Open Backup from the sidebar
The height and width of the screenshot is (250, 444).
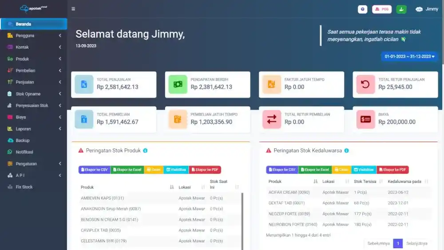click(22, 140)
